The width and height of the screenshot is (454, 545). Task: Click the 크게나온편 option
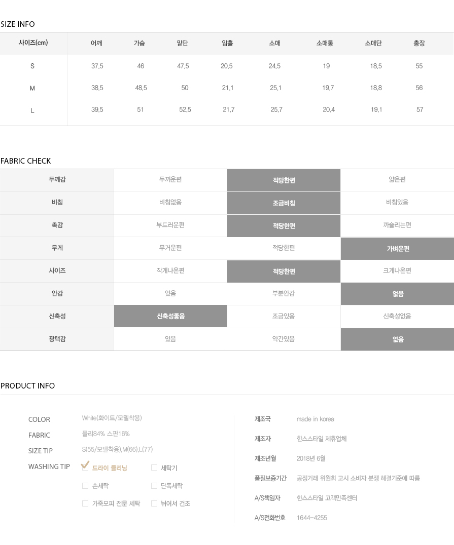(397, 271)
